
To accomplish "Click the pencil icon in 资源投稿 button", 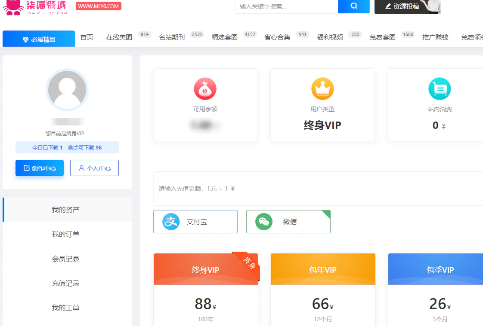I will pos(388,6).
